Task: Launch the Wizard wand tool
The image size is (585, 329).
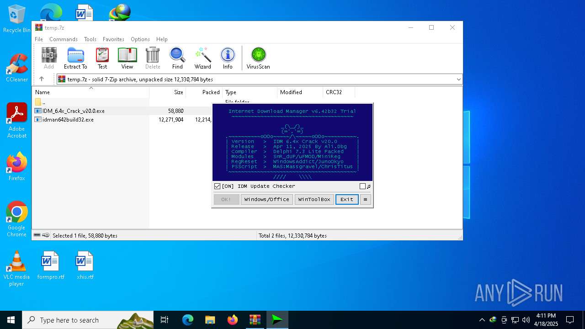Action: pos(202,58)
